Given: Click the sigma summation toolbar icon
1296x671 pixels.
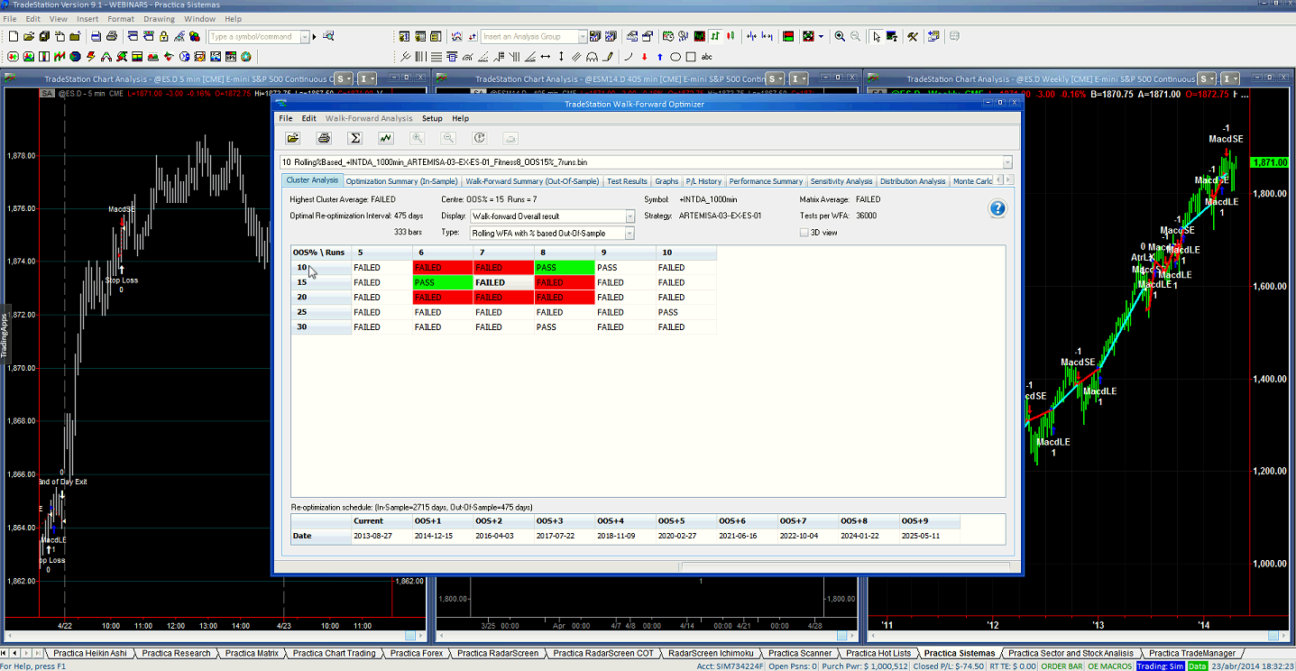Looking at the screenshot, I should pos(355,138).
